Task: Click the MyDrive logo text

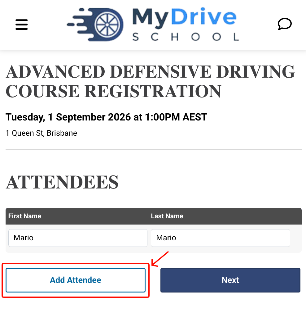Action: pos(184,17)
